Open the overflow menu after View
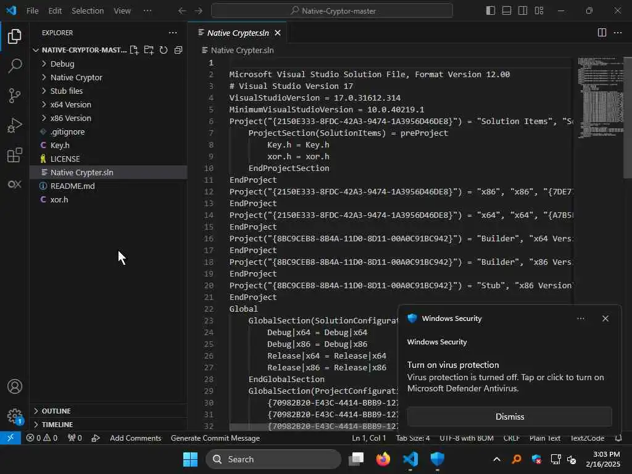 (148, 11)
